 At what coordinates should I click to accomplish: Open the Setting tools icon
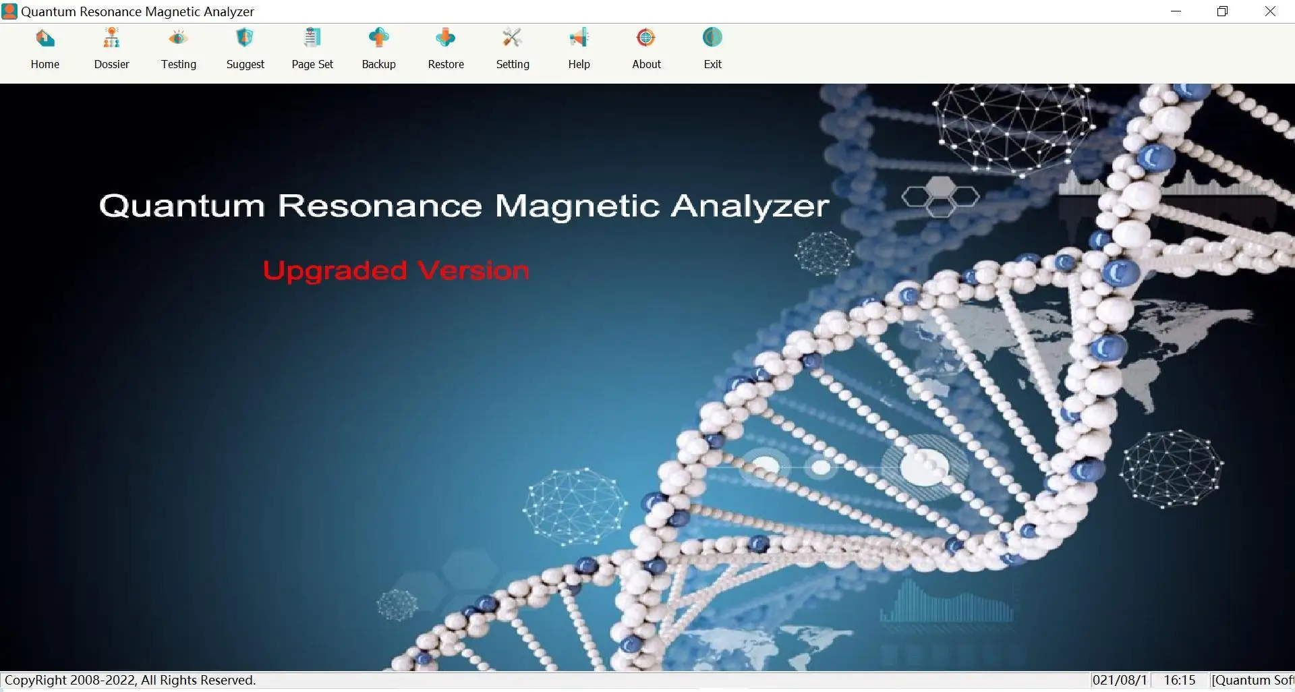click(x=513, y=38)
